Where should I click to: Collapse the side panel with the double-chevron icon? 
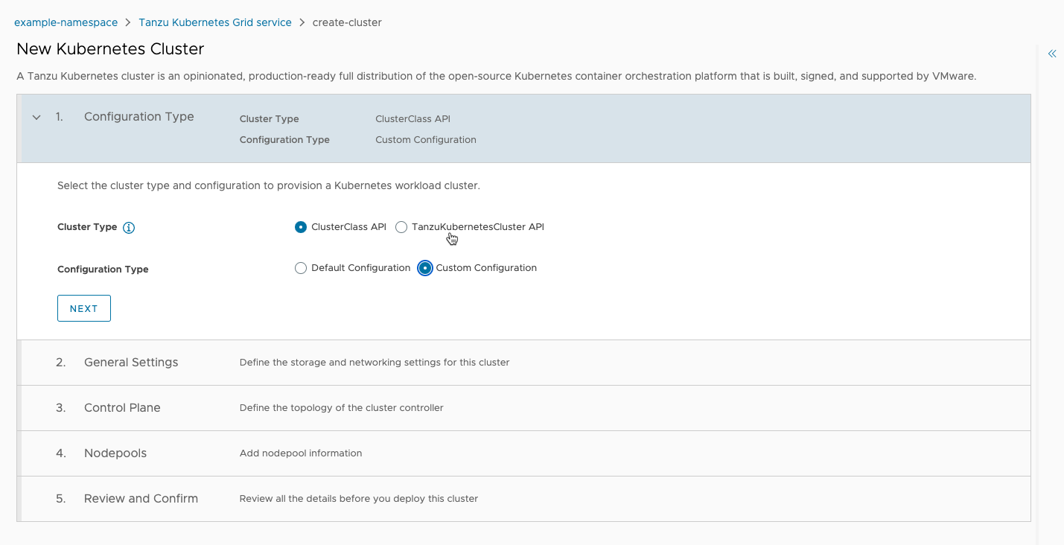tap(1052, 54)
